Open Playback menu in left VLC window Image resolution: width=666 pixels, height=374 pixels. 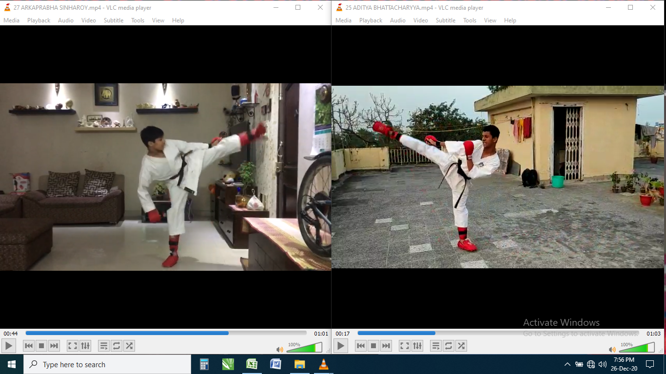39,20
